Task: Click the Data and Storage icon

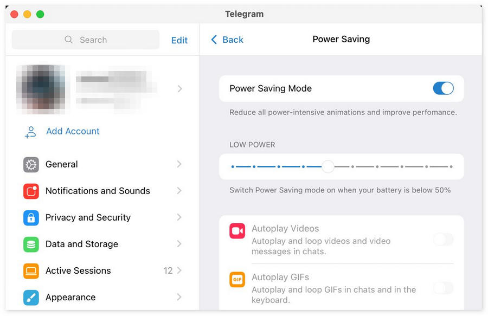Action: [31, 244]
